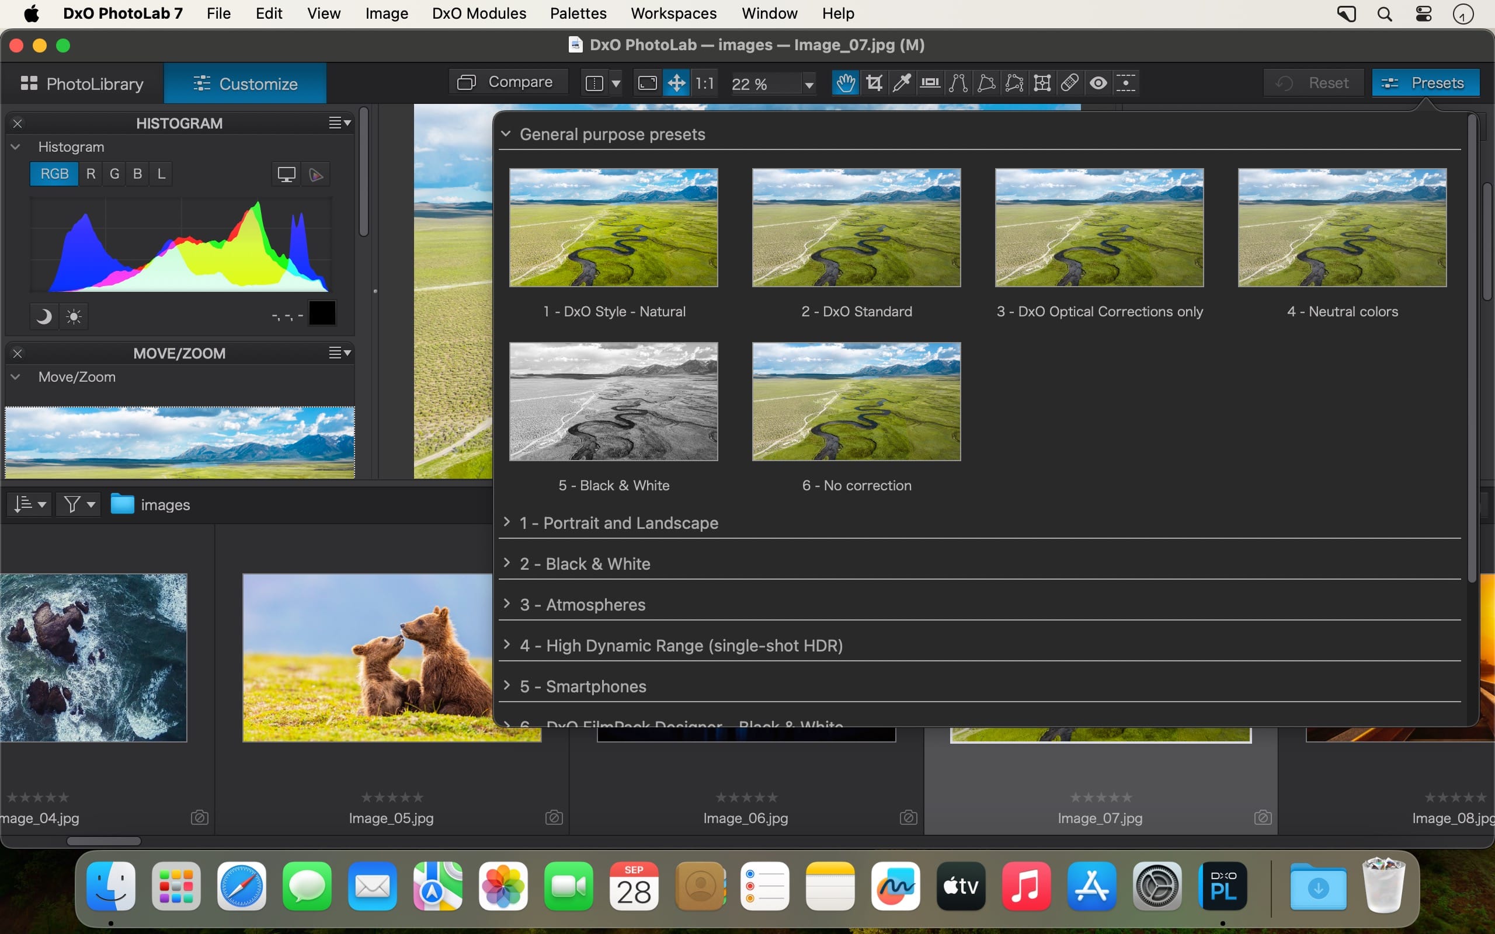1495x934 pixels.
Task: Pick the white balance eyedropper tool
Action: point(902,83)
